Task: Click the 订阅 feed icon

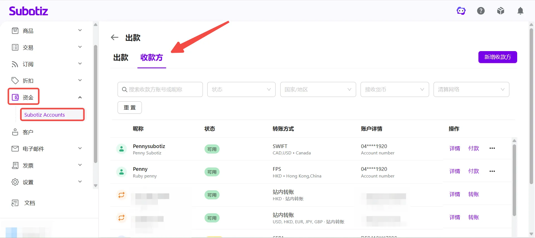Action: (15, 64)
